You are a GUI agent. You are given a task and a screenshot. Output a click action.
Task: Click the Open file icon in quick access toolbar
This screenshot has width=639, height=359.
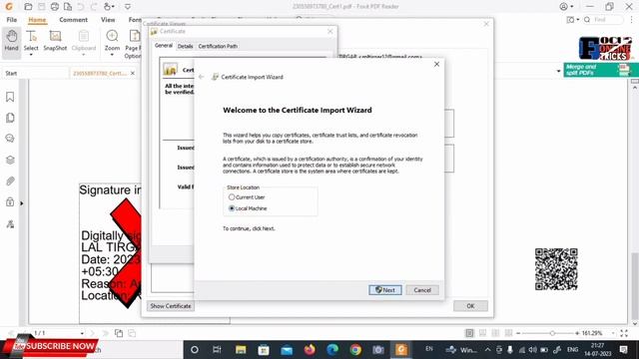[x=28, y=7]
